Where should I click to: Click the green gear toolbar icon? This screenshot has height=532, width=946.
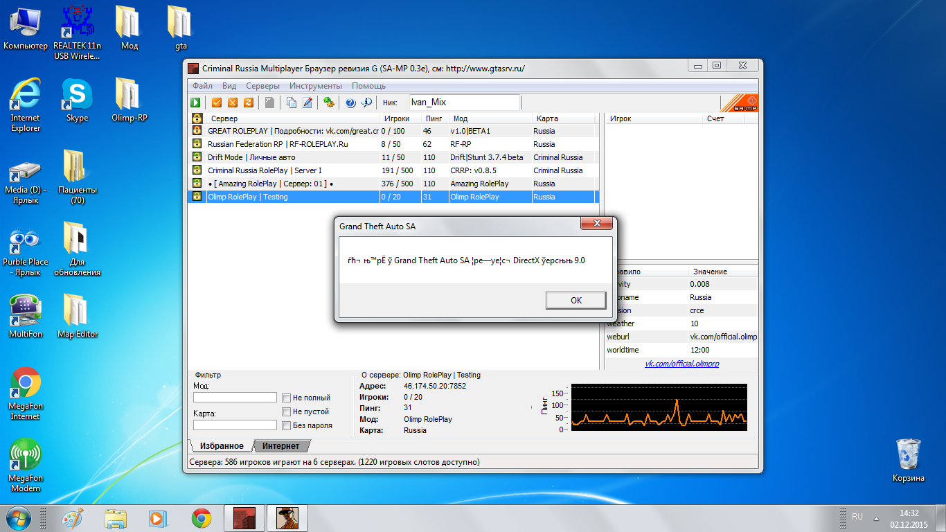coord(329,103)
